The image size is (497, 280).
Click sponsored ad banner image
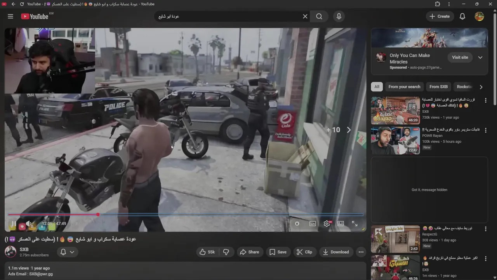point(429,38)
